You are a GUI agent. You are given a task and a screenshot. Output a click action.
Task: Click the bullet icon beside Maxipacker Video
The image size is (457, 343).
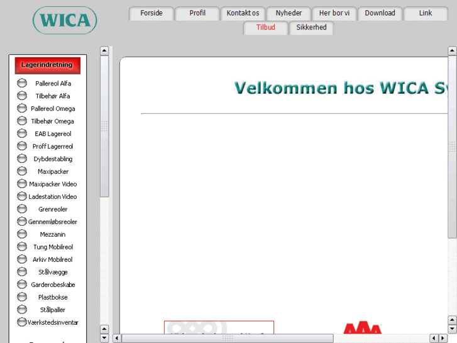(x=22, y=184)
